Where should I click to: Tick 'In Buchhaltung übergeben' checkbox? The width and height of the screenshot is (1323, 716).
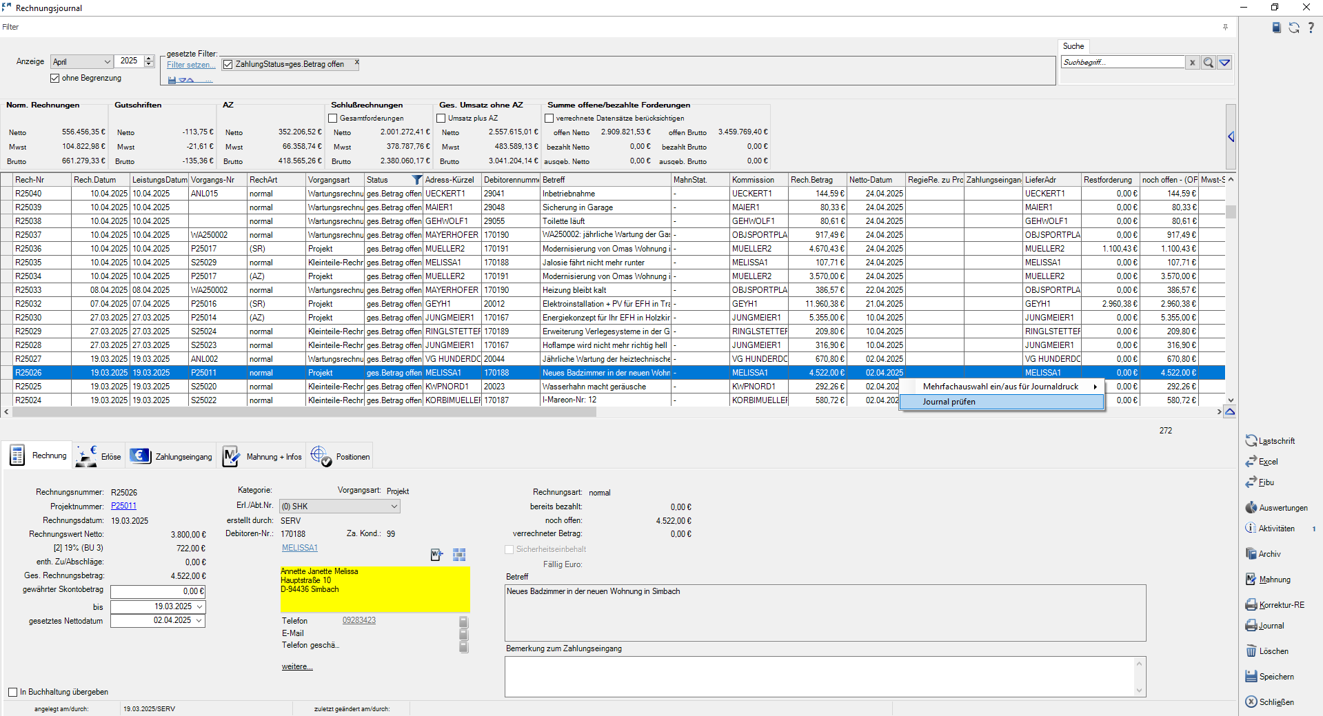click(12, 693)
